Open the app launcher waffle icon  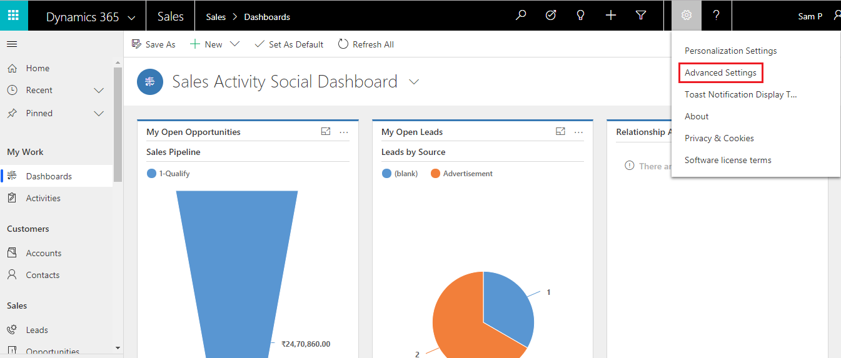coord(14,16)
